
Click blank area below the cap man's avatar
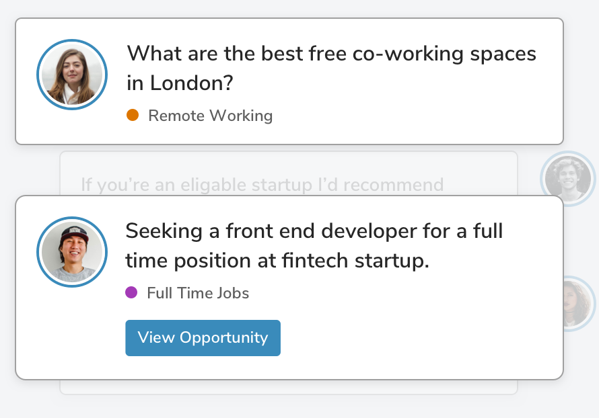pyautogui.click(x=72, y=332)
